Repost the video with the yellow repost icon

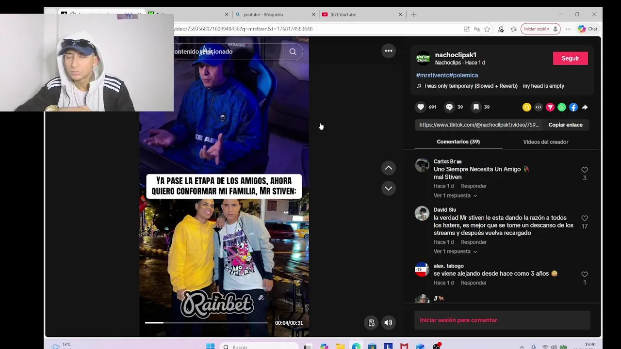tap(526, 107)
